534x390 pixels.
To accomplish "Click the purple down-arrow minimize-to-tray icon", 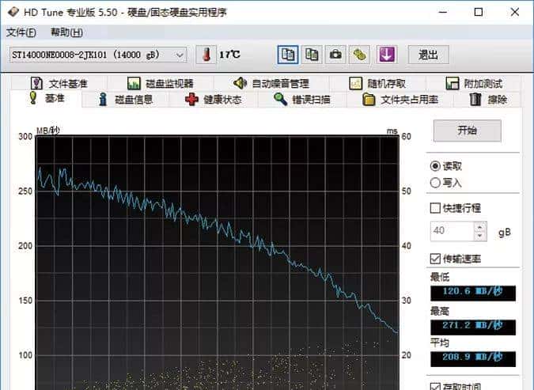I will [385, 55].
